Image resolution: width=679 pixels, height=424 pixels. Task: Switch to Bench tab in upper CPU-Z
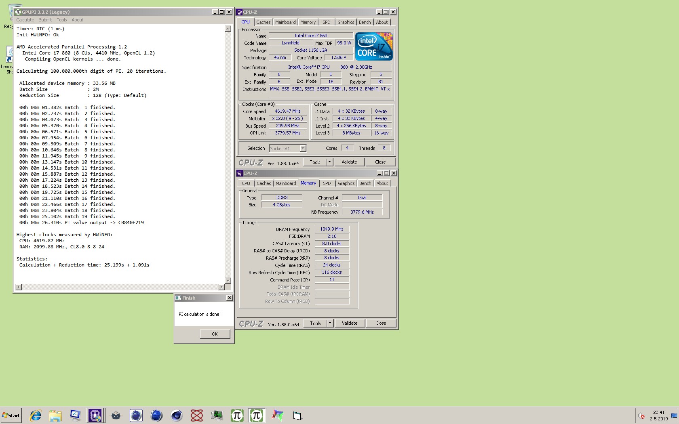click(x=365, y=22)
